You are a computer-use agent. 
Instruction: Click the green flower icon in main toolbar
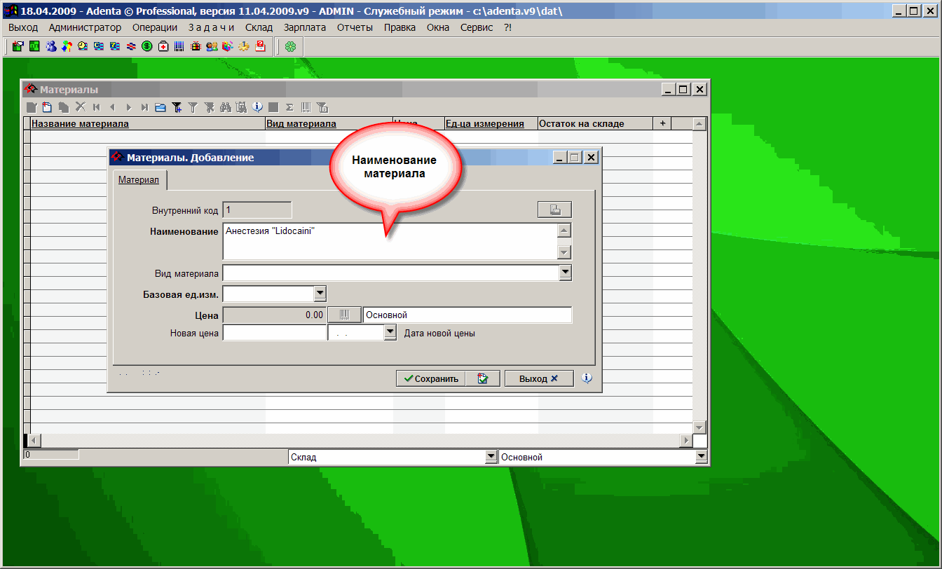pos(290,47)
